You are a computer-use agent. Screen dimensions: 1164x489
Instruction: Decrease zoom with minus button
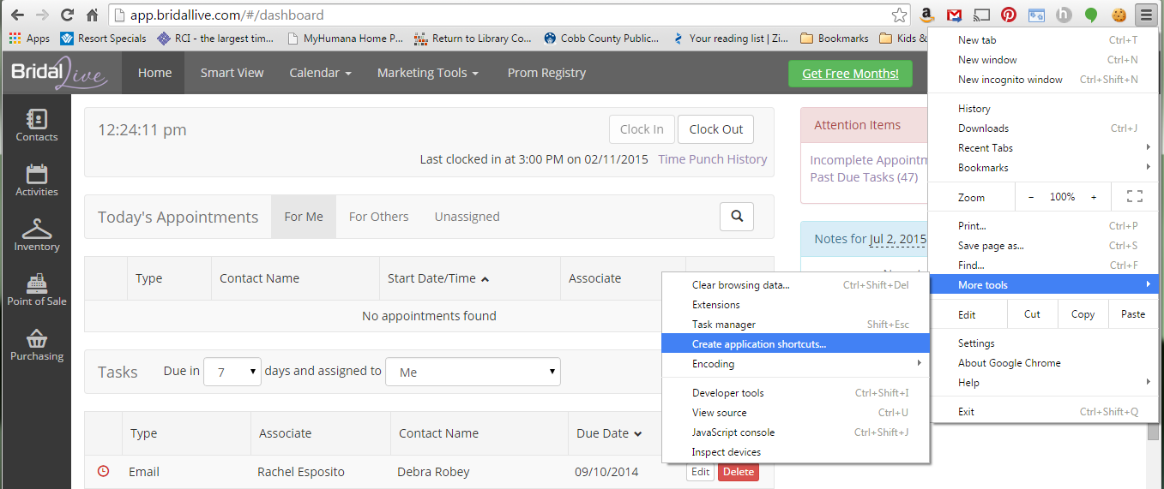pyautogui.click(x=1030, y=197)
